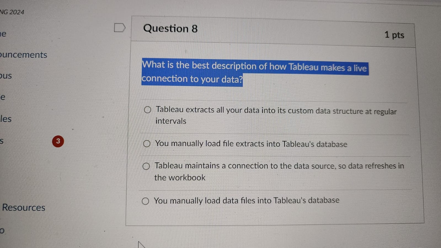Click the flag bookmark icon beside Question 8

(x=120, y=28)
